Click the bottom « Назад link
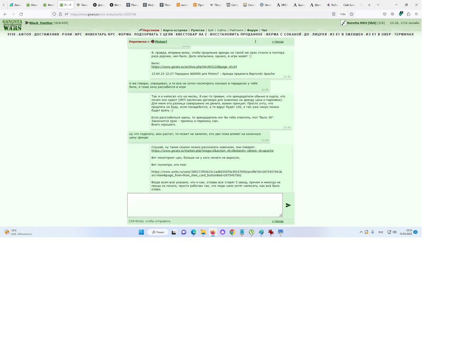451x352 pixels. pos(278,221)
